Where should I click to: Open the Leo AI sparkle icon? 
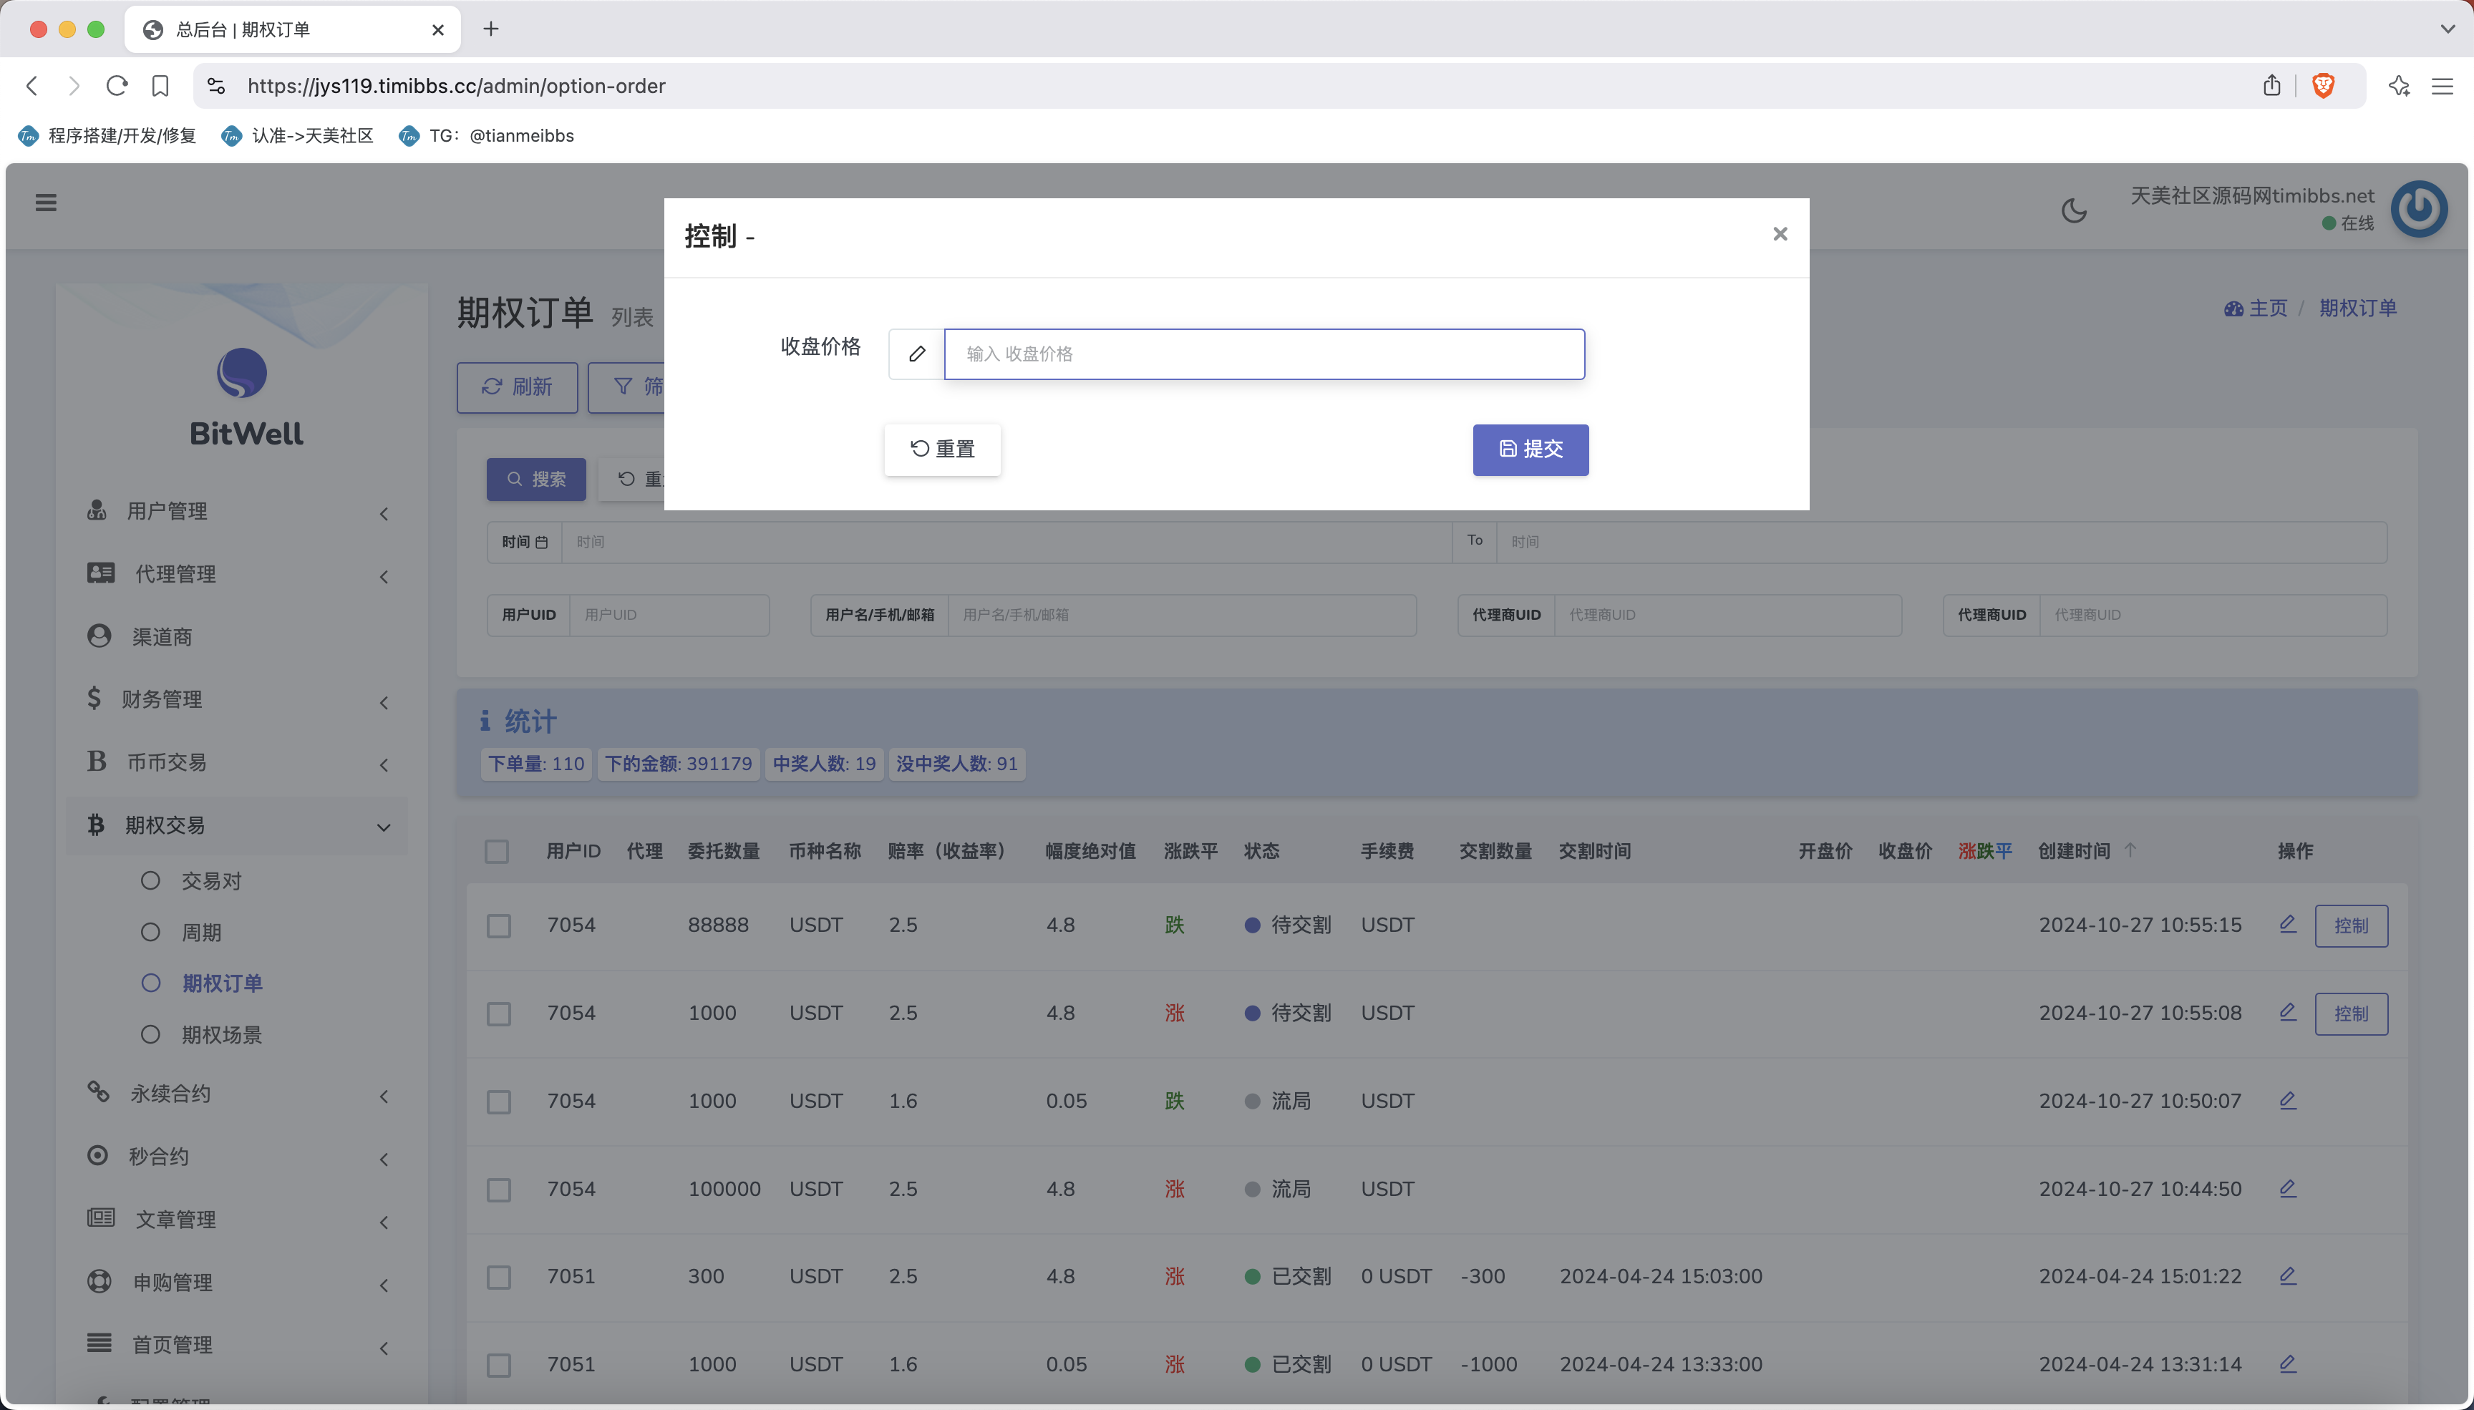(2400, 85)
